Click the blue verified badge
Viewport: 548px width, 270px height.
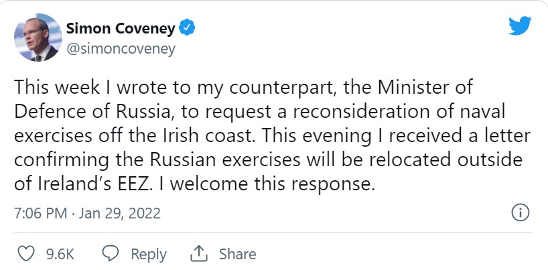[x=187, y=28]
